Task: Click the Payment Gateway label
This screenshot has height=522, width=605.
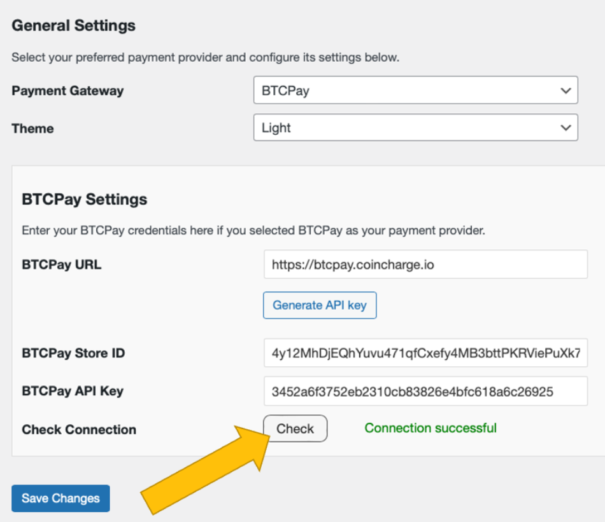Action: (x=68, y=90)
